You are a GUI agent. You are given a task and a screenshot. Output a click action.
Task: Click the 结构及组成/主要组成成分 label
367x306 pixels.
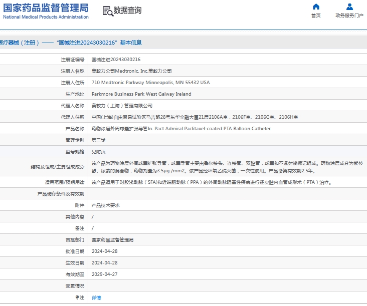tap(57, 167)
